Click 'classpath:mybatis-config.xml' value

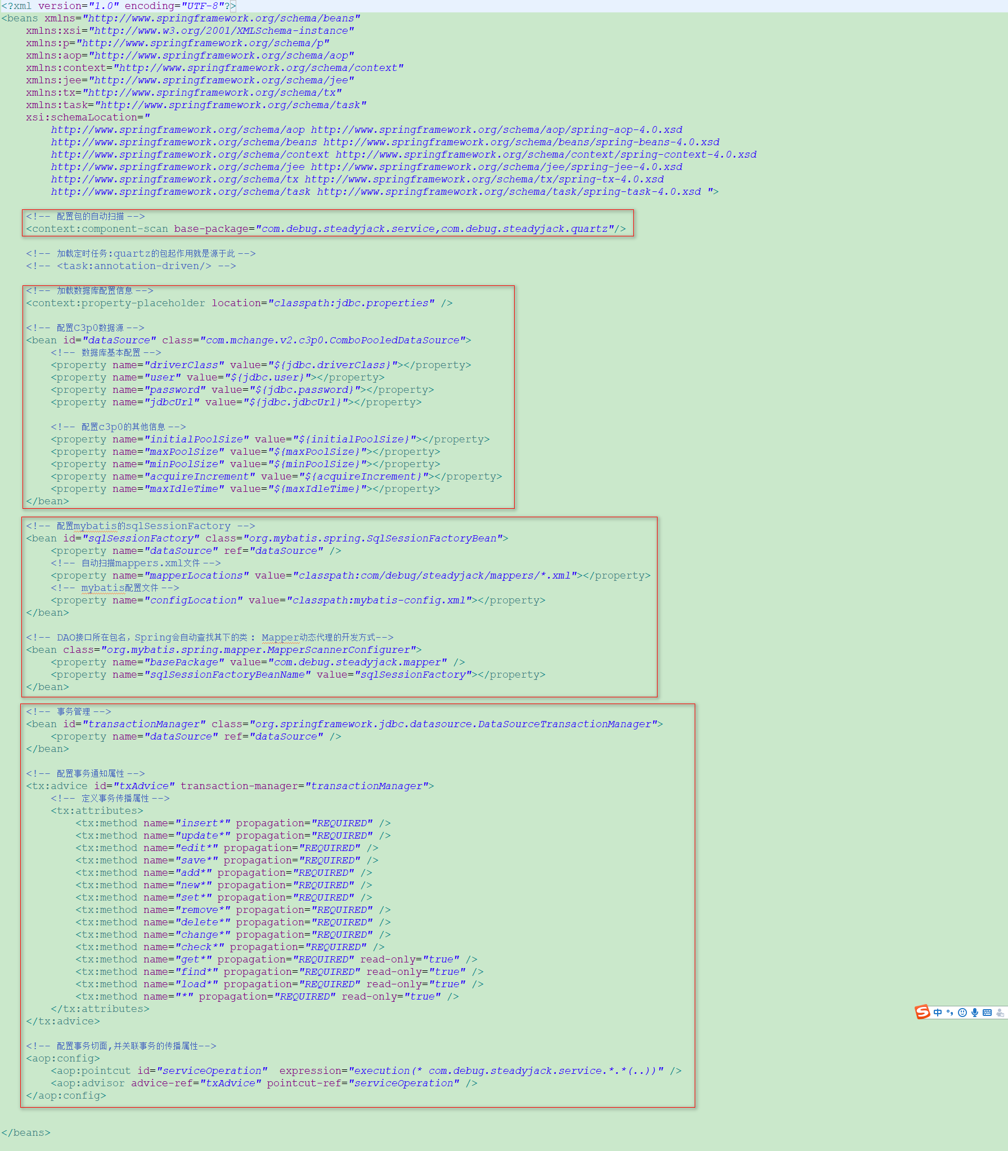(379, 601)
